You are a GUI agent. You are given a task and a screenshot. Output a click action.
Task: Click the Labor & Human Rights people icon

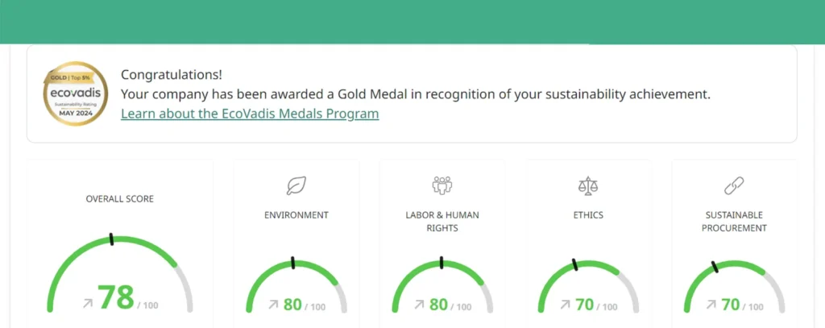tap(442, 185)
